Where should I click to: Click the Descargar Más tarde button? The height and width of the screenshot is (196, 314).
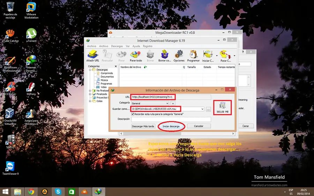click(143, 126)
